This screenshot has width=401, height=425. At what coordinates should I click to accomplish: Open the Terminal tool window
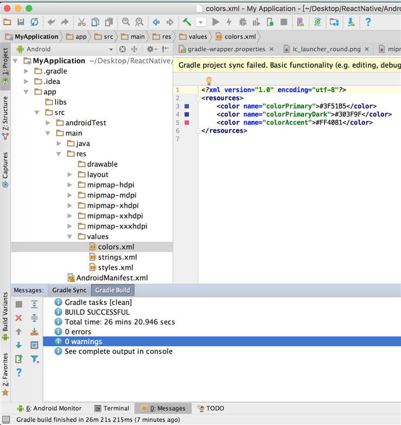tap(112, 408)
